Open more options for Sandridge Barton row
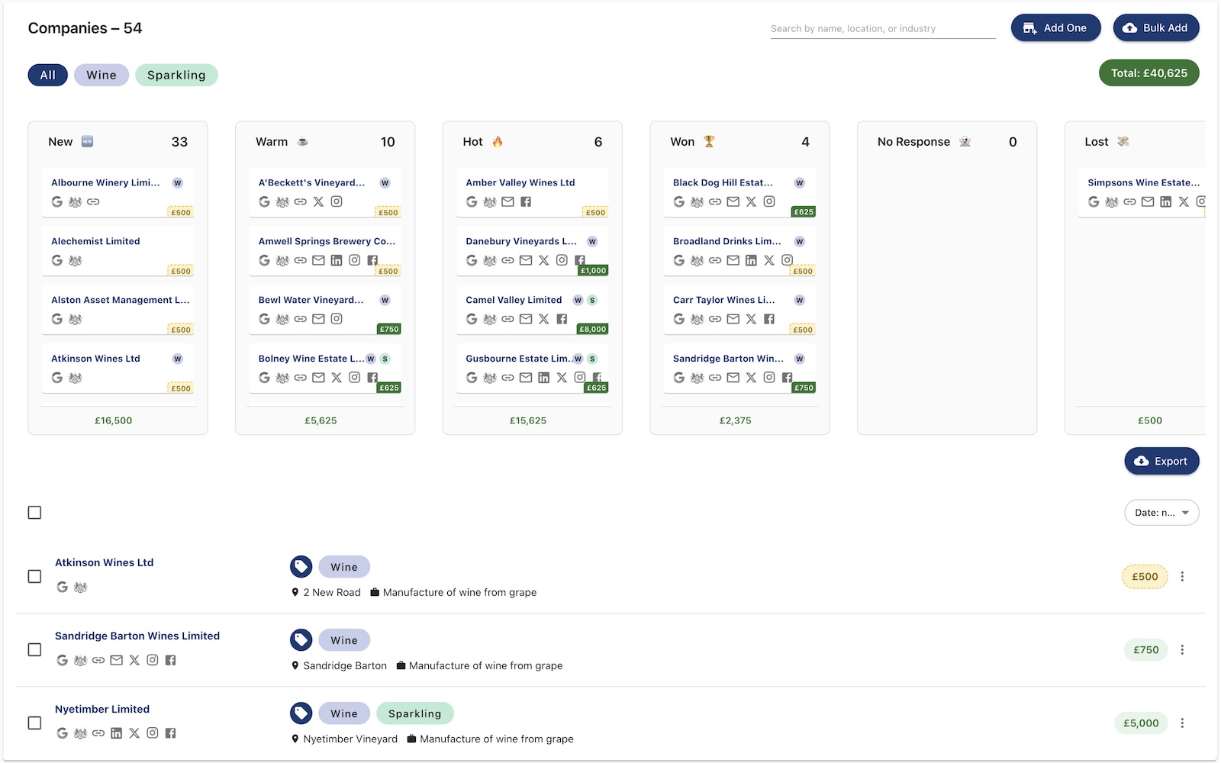The width and height of the screenshot is (1221, 763). (1182, 650)
